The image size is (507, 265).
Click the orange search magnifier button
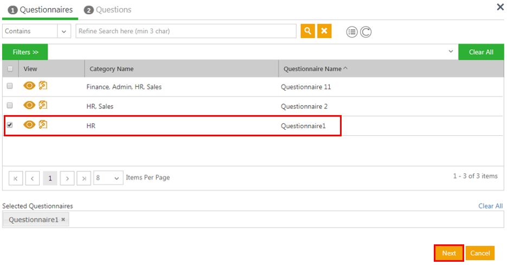click(x=307, y=31)
